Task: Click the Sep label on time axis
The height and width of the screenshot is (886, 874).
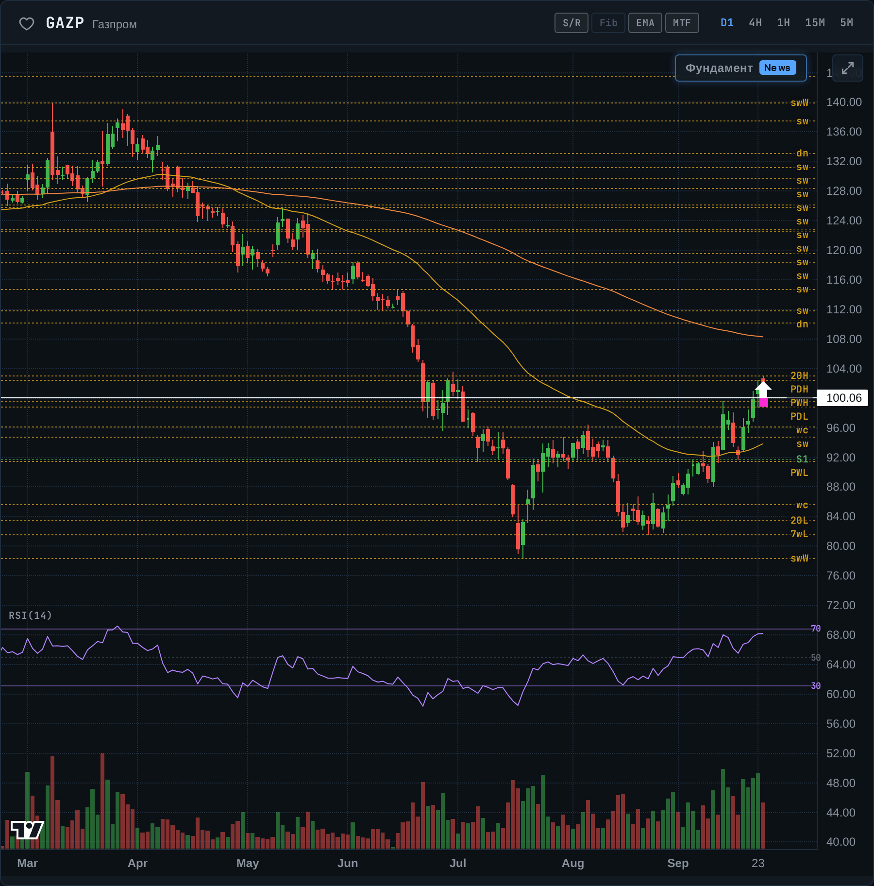Action: 678,863
